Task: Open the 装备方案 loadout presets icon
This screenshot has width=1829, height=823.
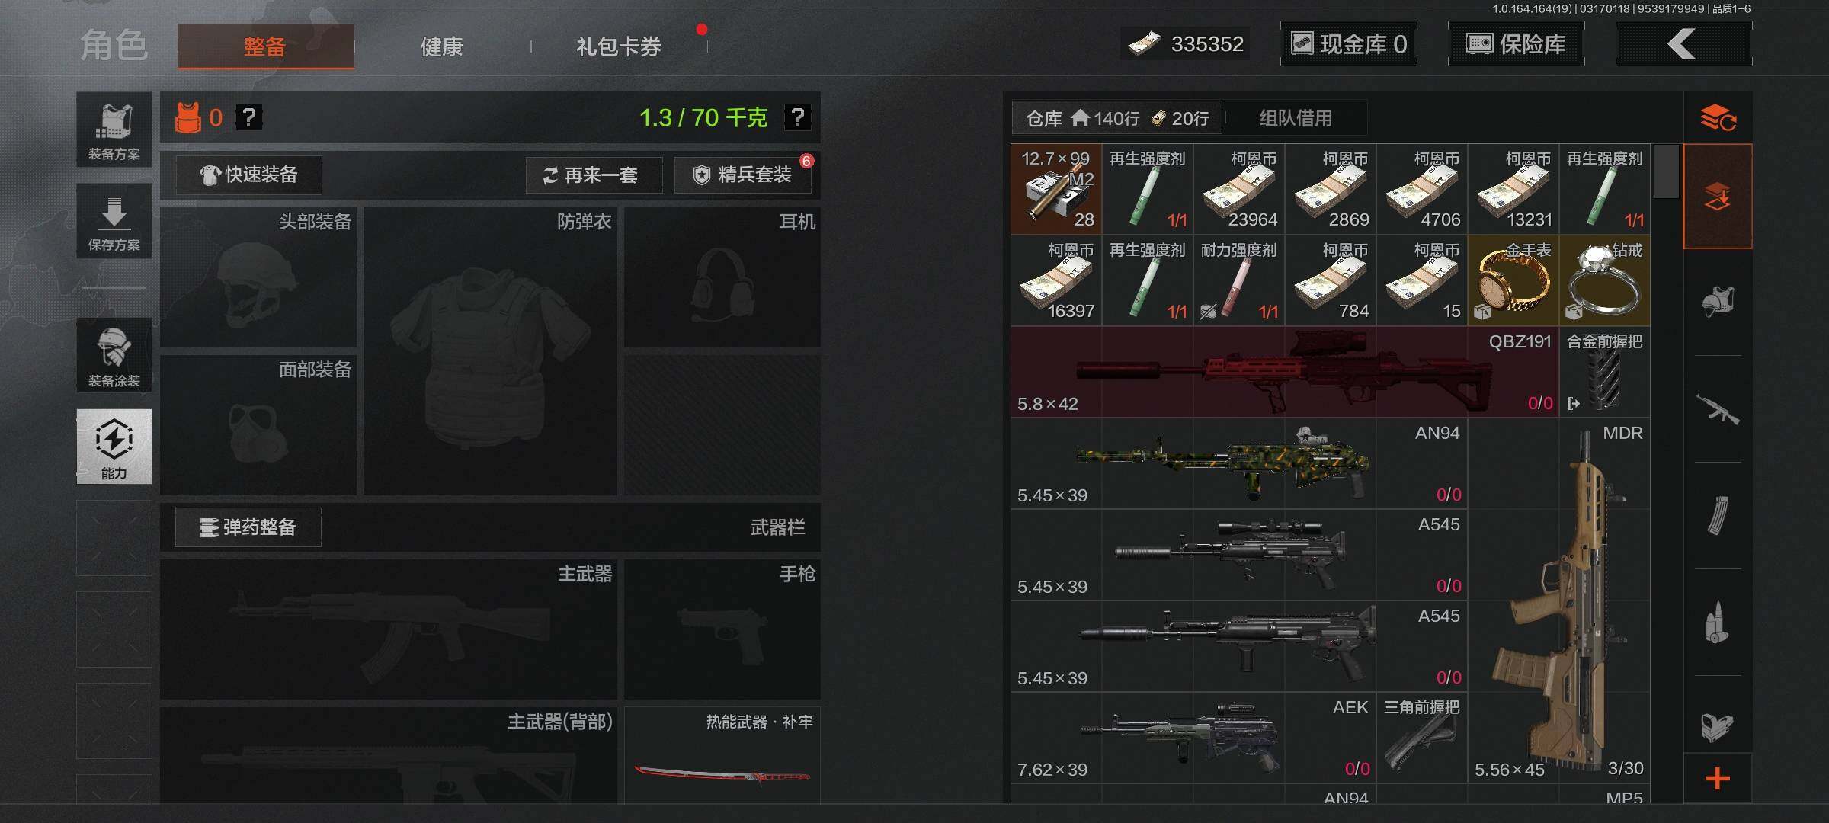Action: click(x=114, y=130)
